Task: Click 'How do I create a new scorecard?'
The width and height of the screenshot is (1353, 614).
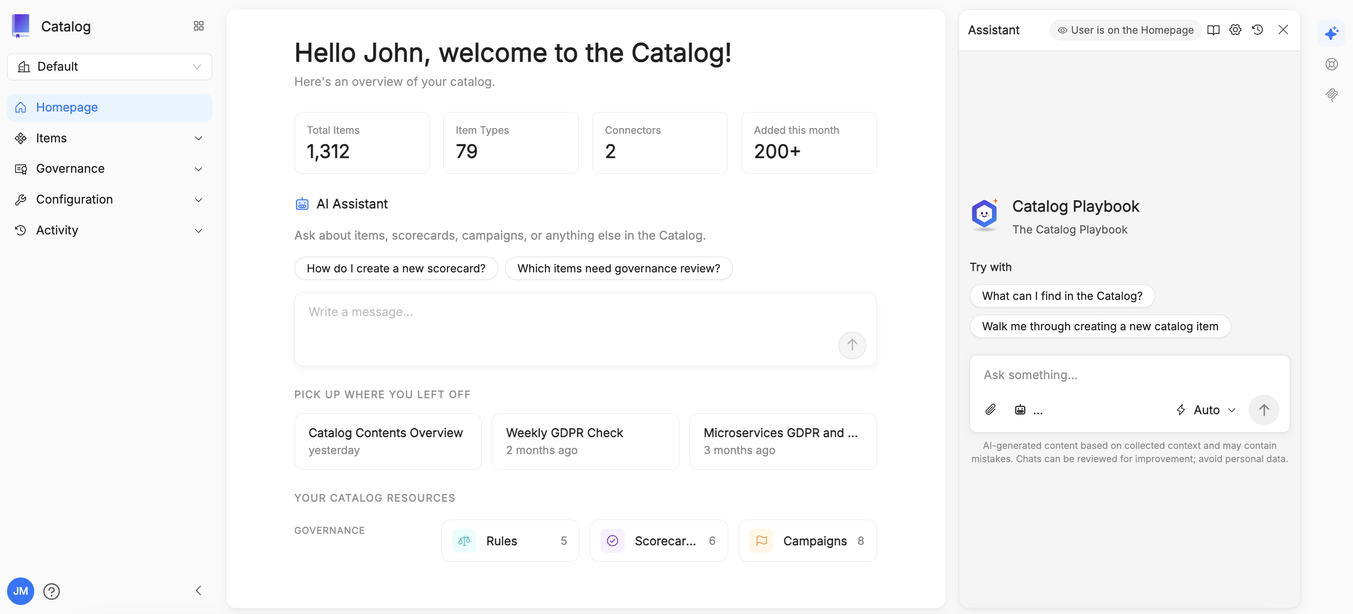Action: pos(396,269)
